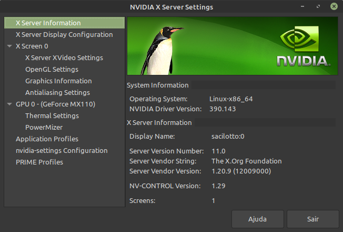Image resolution: width=343 pixels, height=232 pixels.
Task: Open X Server Display Configuration
Action: pyautogui.click(x=64, y=35)
